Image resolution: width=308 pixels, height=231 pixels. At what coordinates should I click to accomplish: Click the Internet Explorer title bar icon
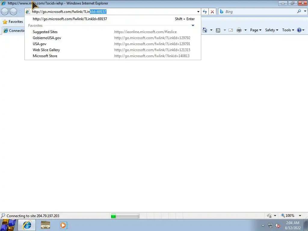pyautogui.click(x=3, y=3)
